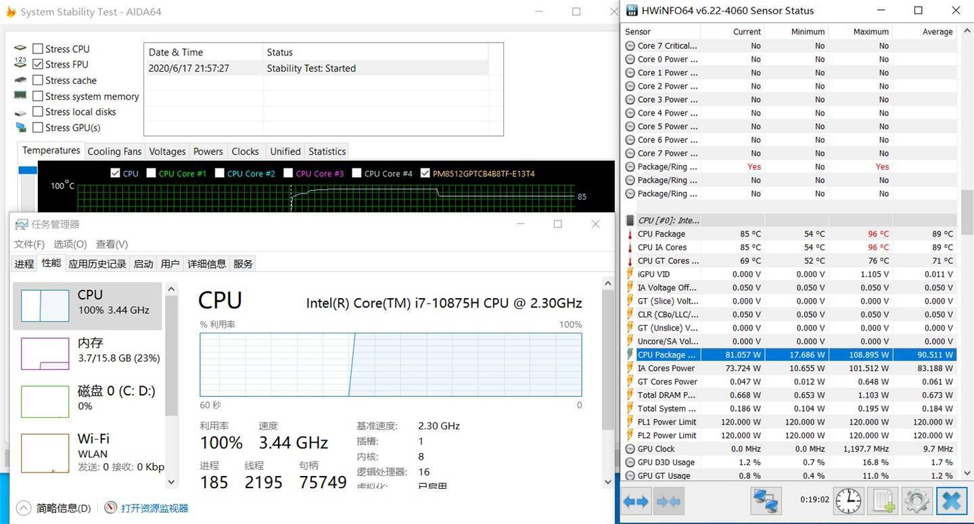Screen dimensions: 974x524
Task: Start logging with the HWiNFO sheet icon
Action: point(883,501)
